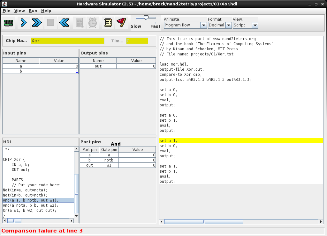The height and width of the screenshot is (236, 327).
Task: Load a script with scroll icon
Action: tap(108, 23)
